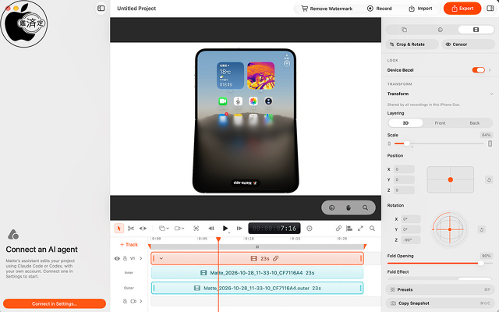Click the position pad center dot
The width and height of the screenshot is (499, 312).
coord(451,180)
